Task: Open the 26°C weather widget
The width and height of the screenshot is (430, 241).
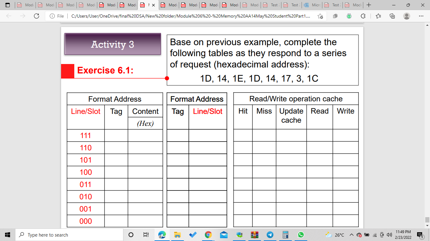Action: pyautogui.click(x=335, y=235)
